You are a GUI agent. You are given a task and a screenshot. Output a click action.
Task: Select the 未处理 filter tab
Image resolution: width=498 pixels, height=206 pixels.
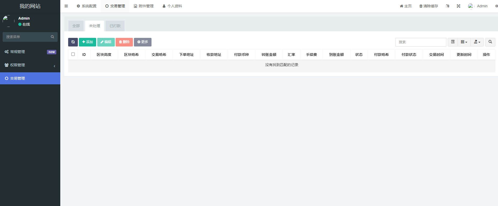click(95, 26)
